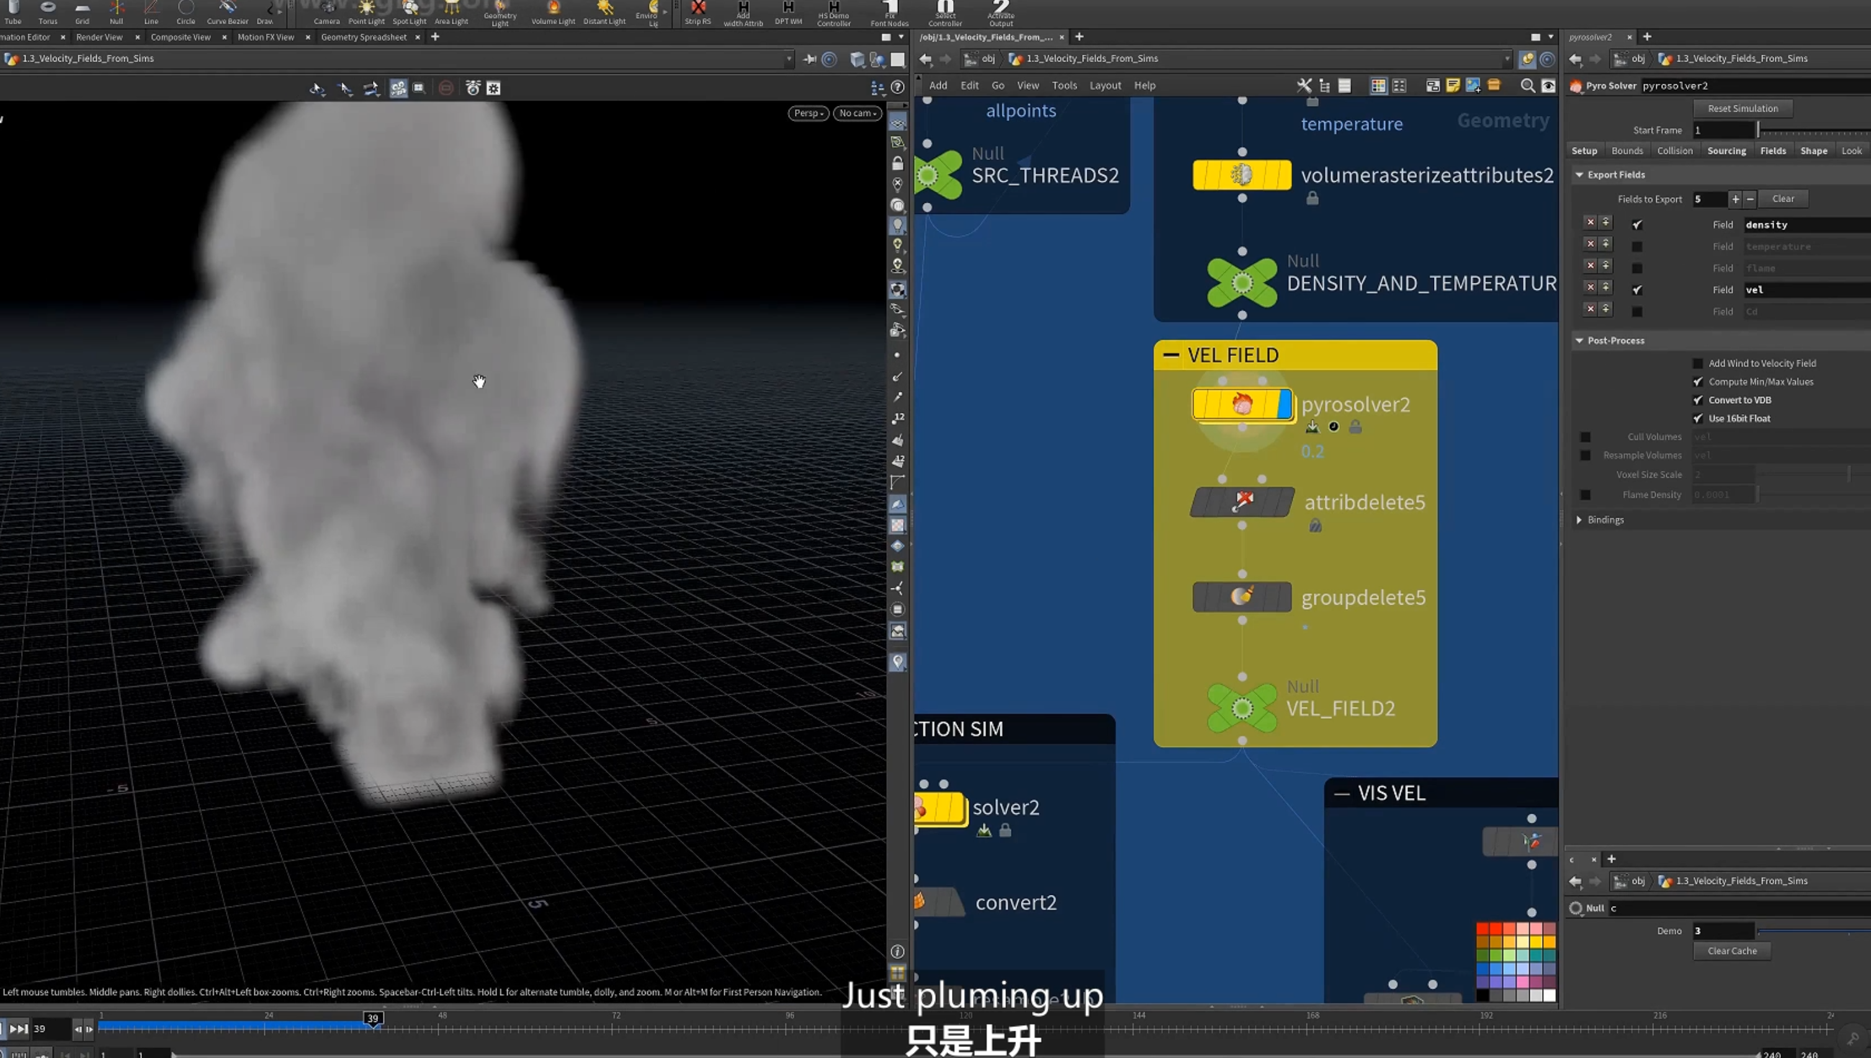Open the Persp viewport dropdown
Viewport: 1871px width, 1058px height.
pos(809,113)
